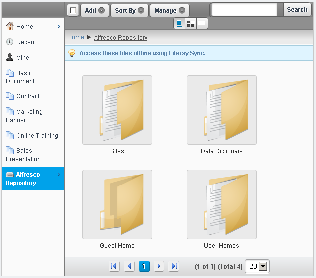Click the Search button
Screen dimensions: 316x278
tap(297, 10)
